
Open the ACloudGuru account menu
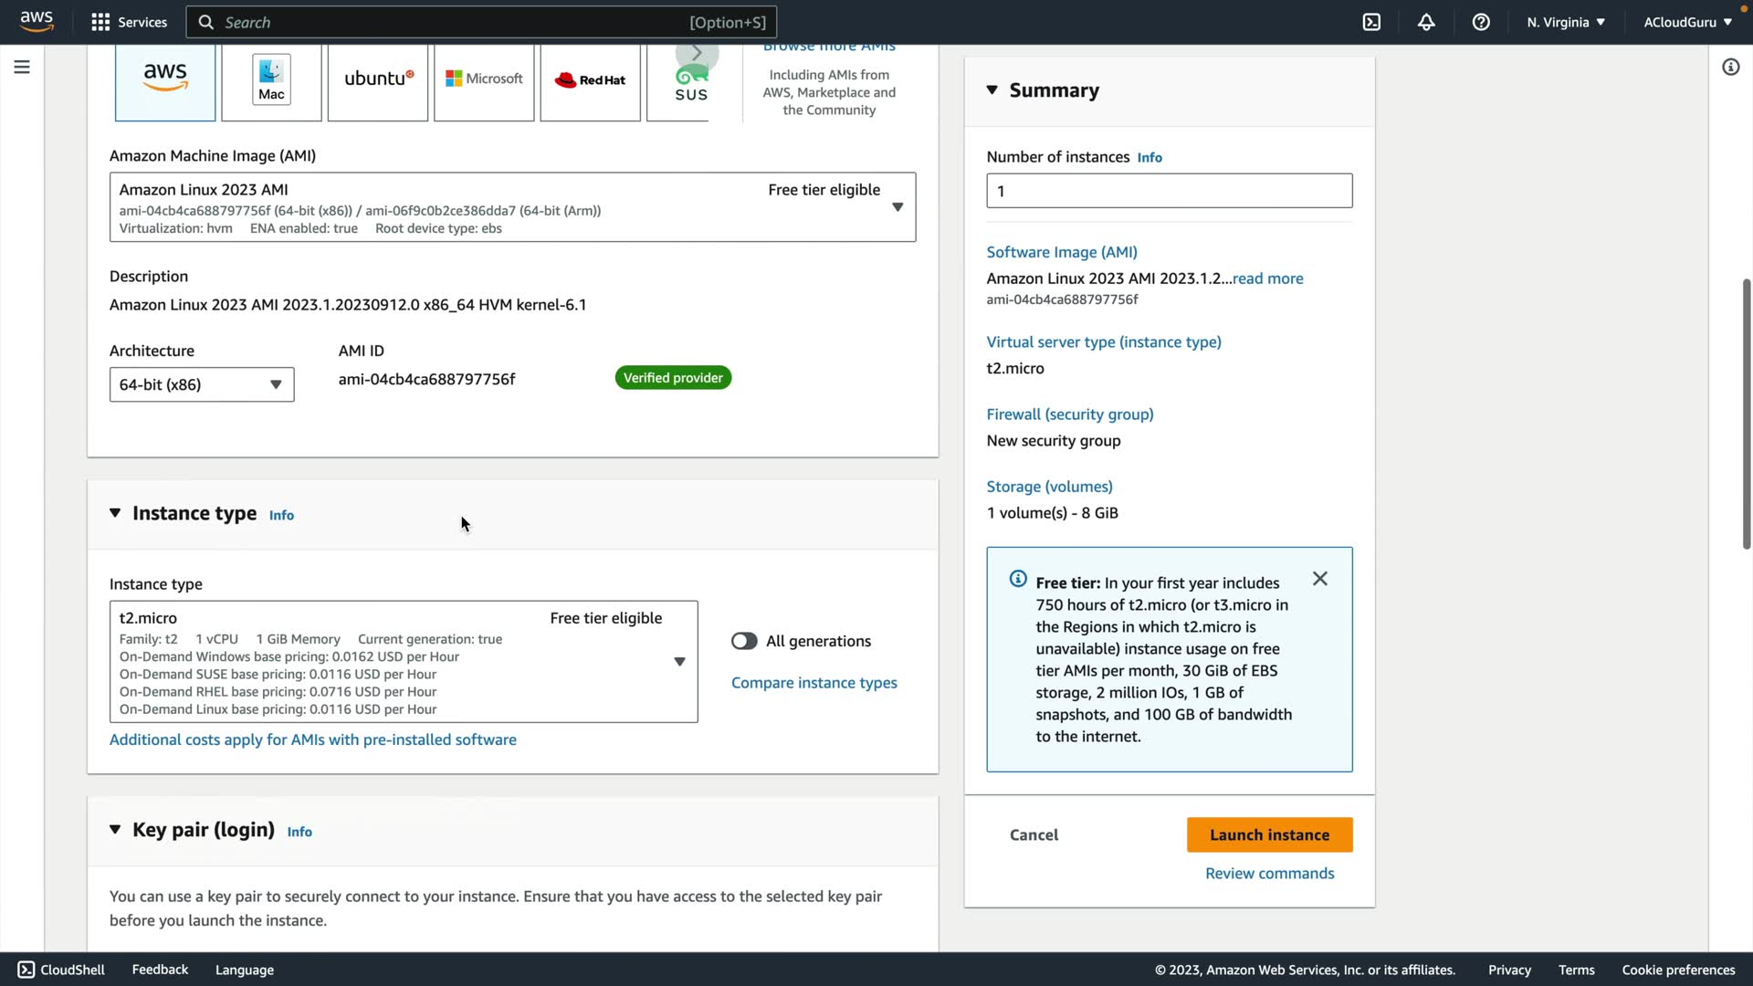[1687, 22]
